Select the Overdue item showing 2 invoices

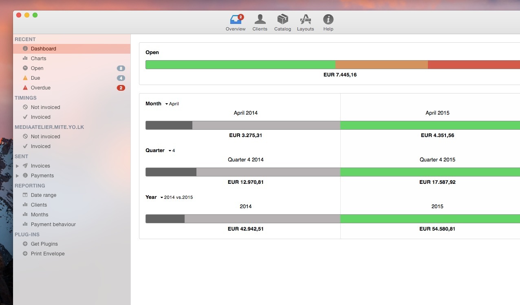(x=40, y=87)
